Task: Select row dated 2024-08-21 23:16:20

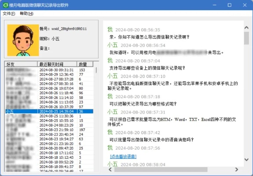Action: click(49, 143)
